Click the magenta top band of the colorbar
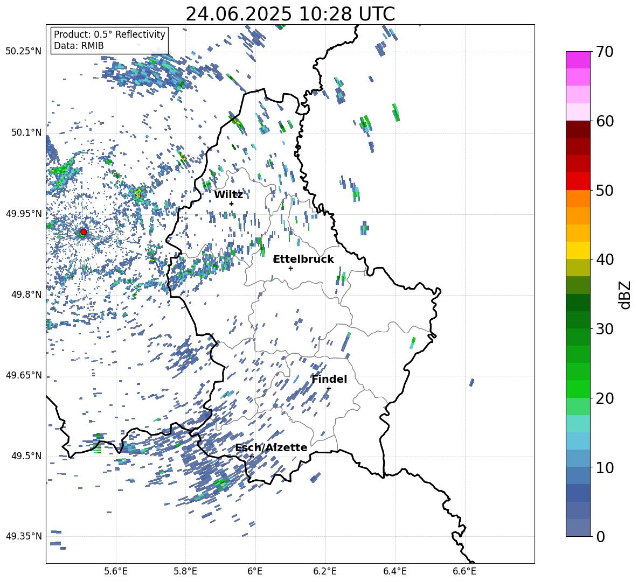The image size is (638, 582). pos(578,60)
